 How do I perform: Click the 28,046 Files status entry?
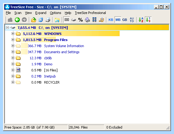click(x=78, y=127)
